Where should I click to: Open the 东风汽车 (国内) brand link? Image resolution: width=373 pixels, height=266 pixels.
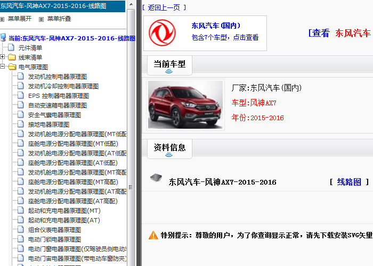pos(216,26)
